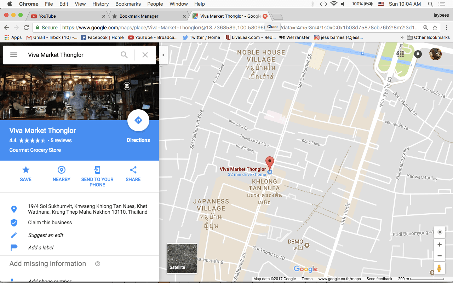
Task: Expand hidden bookmarks chevron
Action: pyautogui.click(x=402, y=37)
